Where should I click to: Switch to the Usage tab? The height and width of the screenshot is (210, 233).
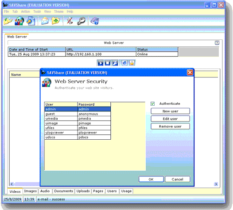pyautogui.click(x=126, y=191)
